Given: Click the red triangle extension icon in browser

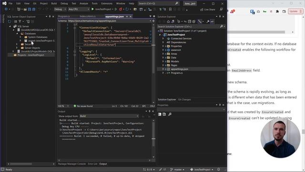Looking at the screenshot, I should [232, 11].
